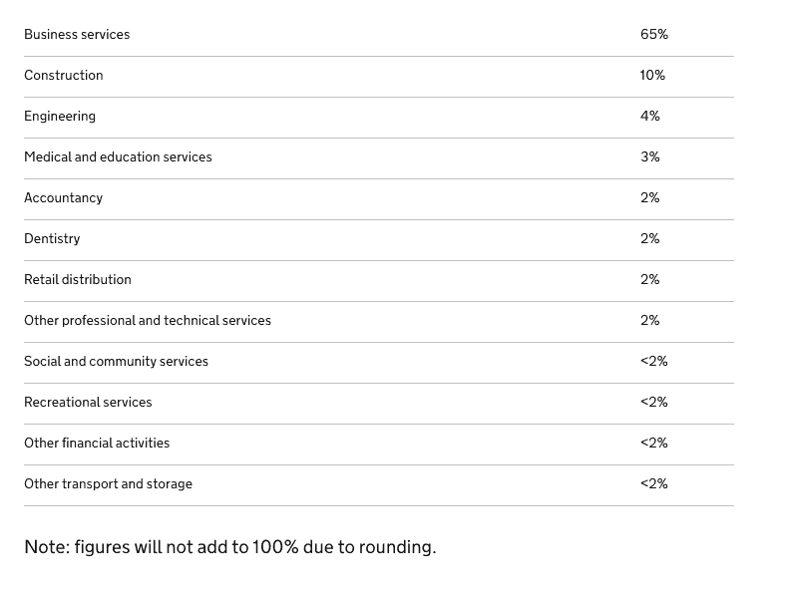Select the Social and community services label
The width and height of the screenshot is (786, 596).
[x=116, y=362]
